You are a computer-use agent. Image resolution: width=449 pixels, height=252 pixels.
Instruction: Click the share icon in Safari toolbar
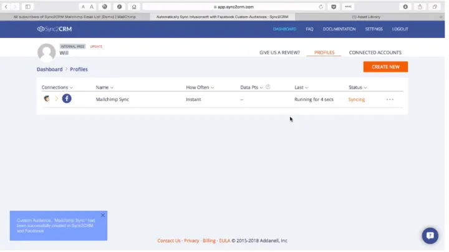click(x=420, y=7)
